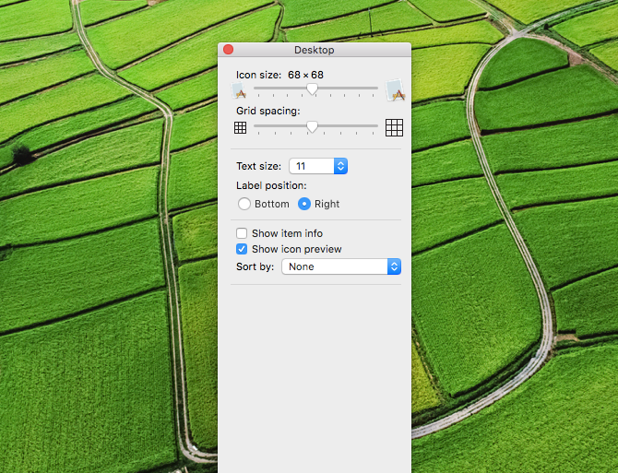Click the small icon size preview icon
618x473 pixels.
pos(239,90)
